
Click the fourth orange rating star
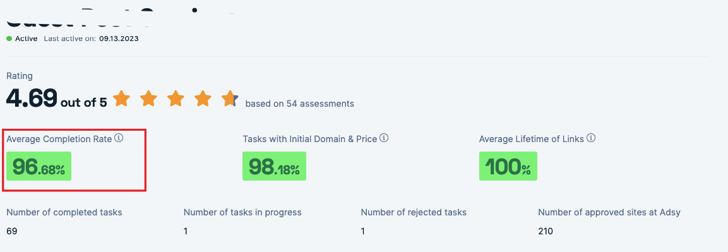point(203,99)
